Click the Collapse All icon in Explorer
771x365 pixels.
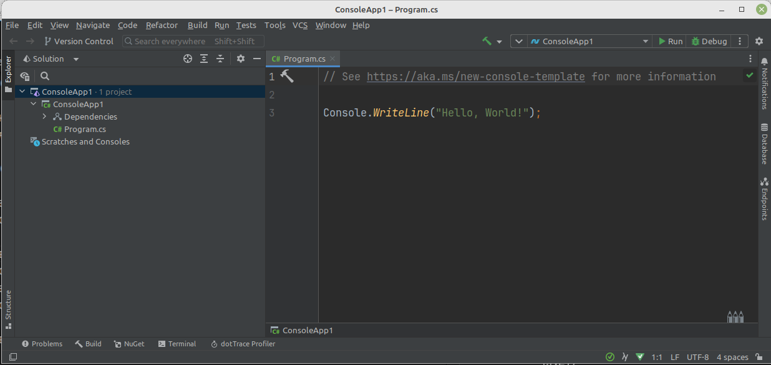click(x=220, y=59)
